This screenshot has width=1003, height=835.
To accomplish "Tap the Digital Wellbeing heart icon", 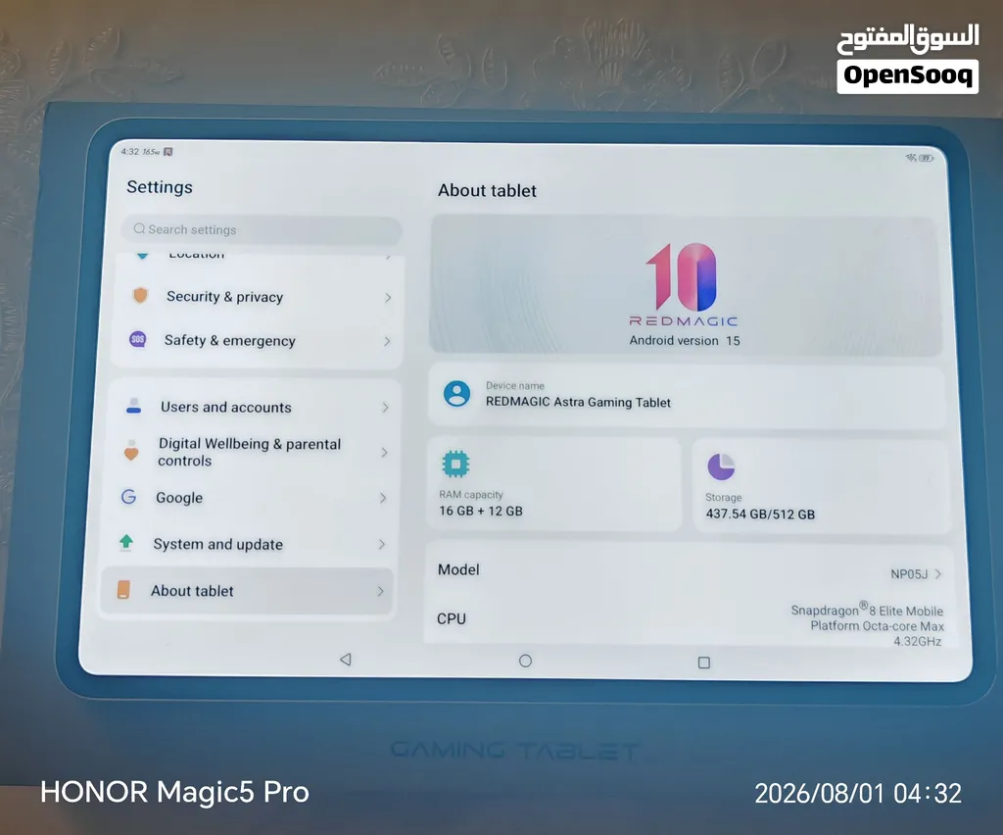I will coord(131,451).
